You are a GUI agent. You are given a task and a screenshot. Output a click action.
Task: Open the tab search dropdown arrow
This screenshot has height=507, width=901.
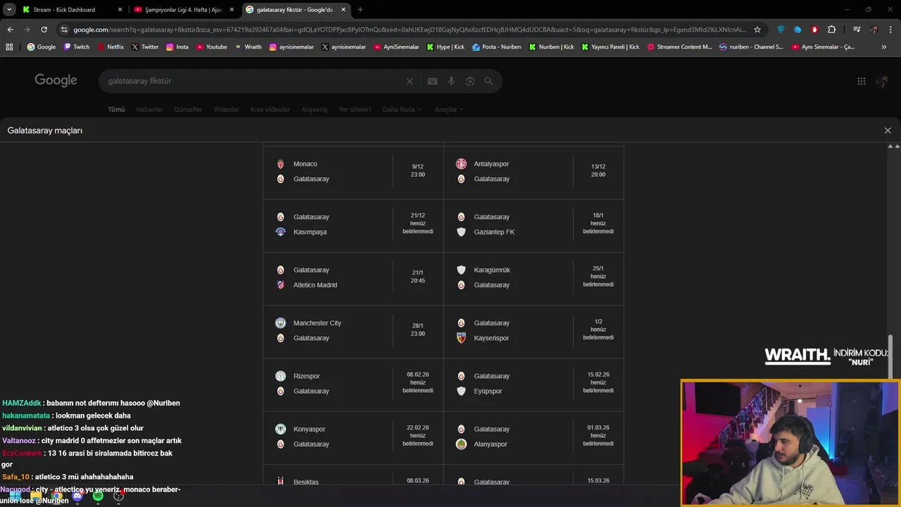point(9,9)
